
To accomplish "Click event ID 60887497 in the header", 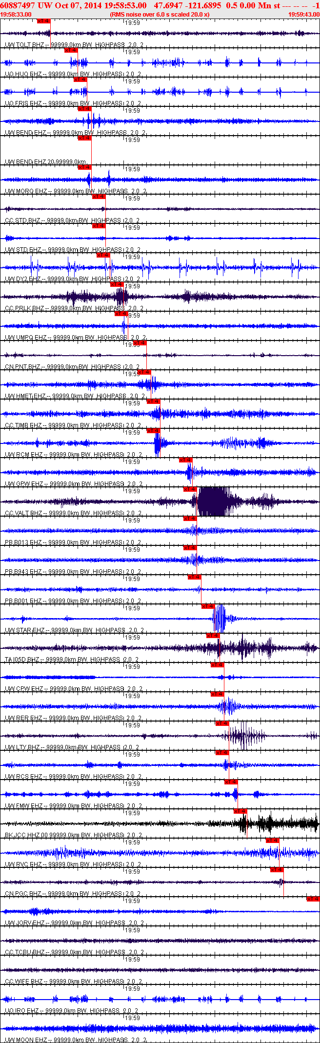I will click(x=17, y=5).
